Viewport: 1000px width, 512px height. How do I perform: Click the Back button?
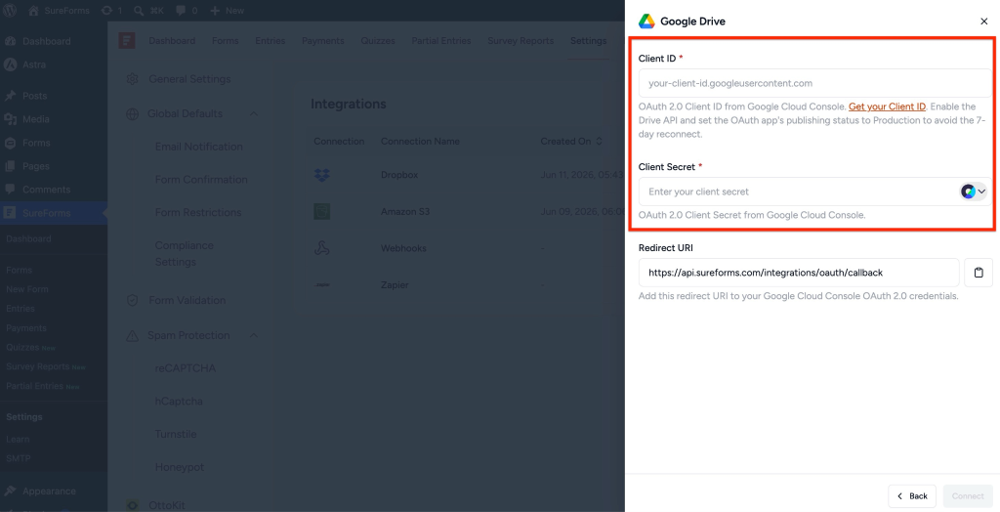tap(912, 496)
